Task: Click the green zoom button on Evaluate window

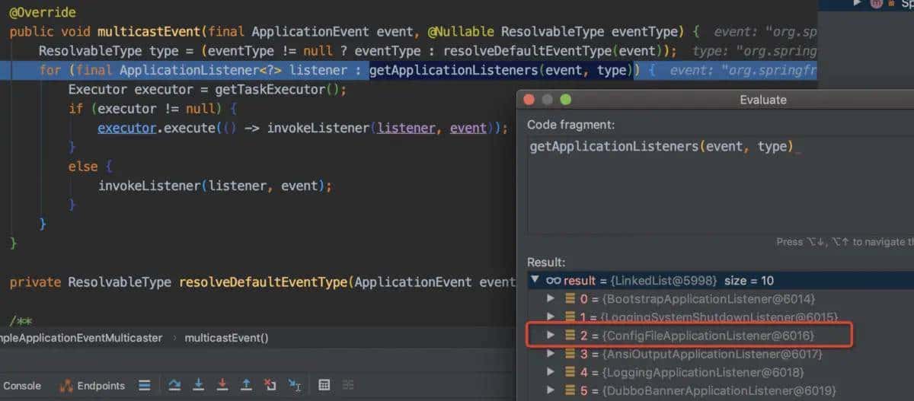Action: click(x=565, y=100)
